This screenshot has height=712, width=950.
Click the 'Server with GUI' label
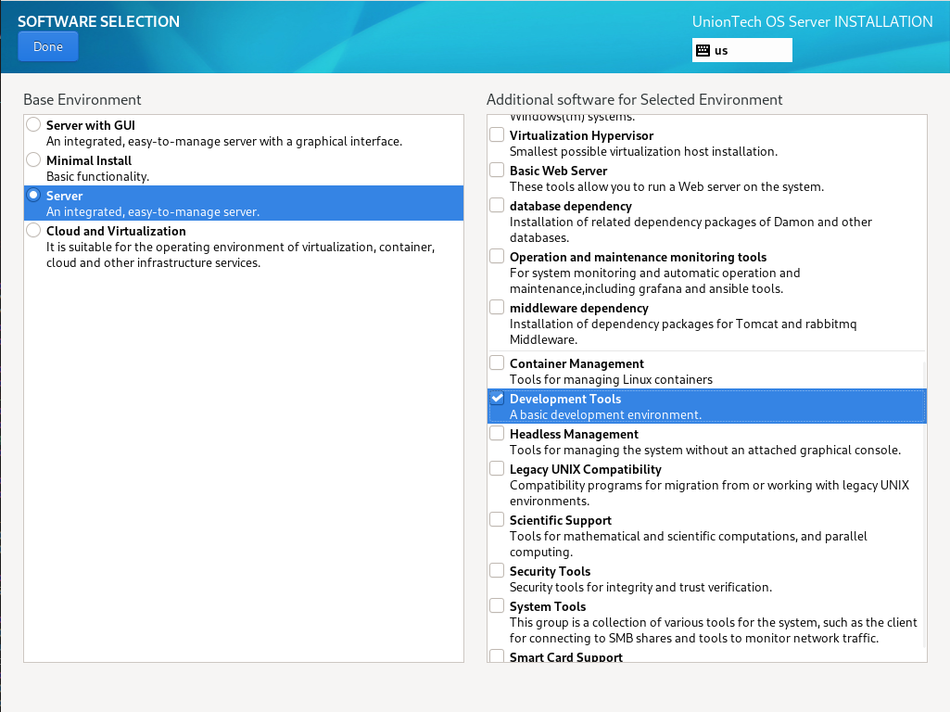[x=91, y=125]
